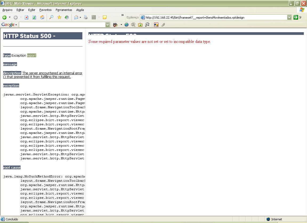Click the 'exception' label
Image resolution: width=307 pixels, height=223 pixels.
click(x=11, y=86)
